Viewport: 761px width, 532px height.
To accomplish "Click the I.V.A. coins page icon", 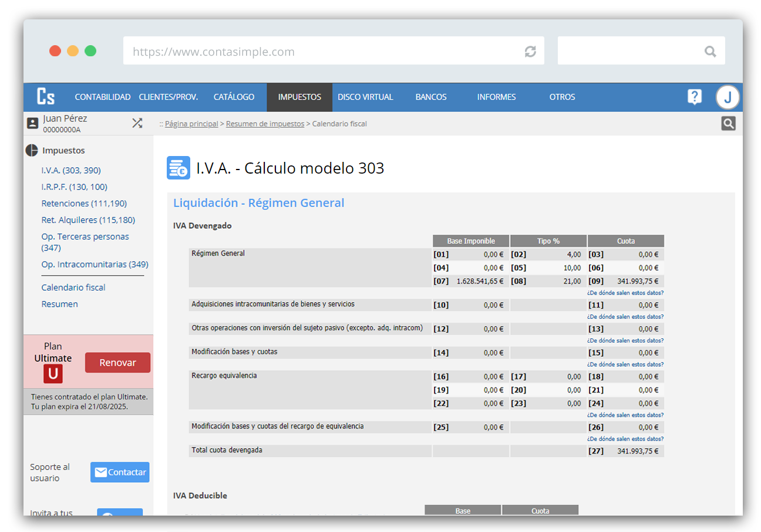I will [179, 168].
